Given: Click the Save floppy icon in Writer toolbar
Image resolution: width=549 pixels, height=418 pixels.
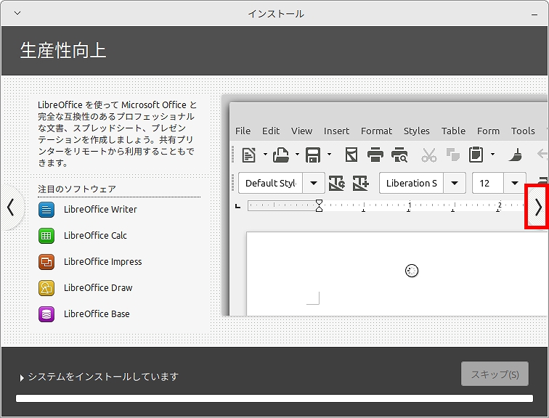Looking at the screenshot, I should click(313, 155).
